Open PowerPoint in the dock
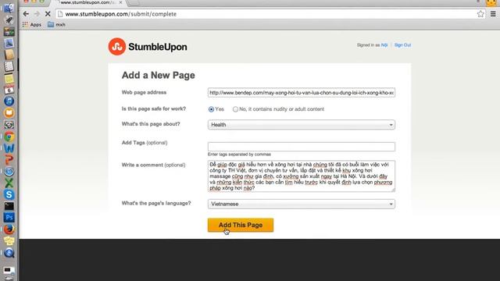This screenshot has height=281, width=500. [x=9, y=159]
